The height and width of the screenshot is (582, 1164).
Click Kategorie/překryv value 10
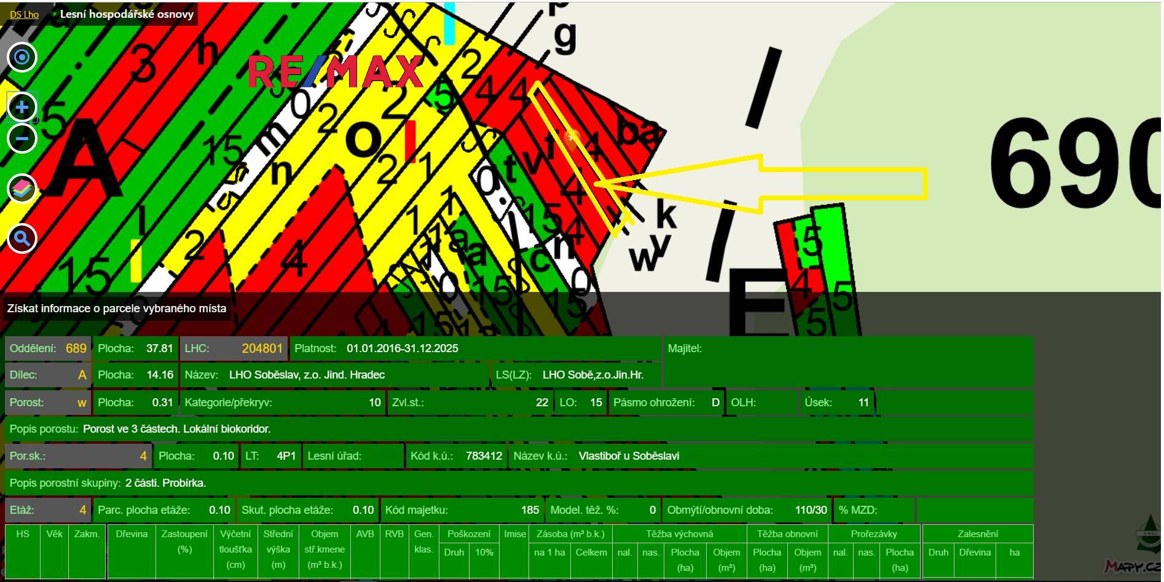(x=375, y=403)
